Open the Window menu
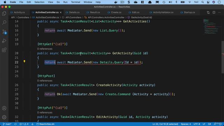 tap(88, 2)
